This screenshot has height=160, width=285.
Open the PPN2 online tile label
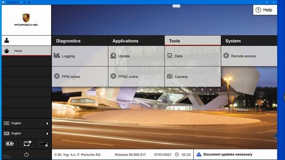pos(128,77)
